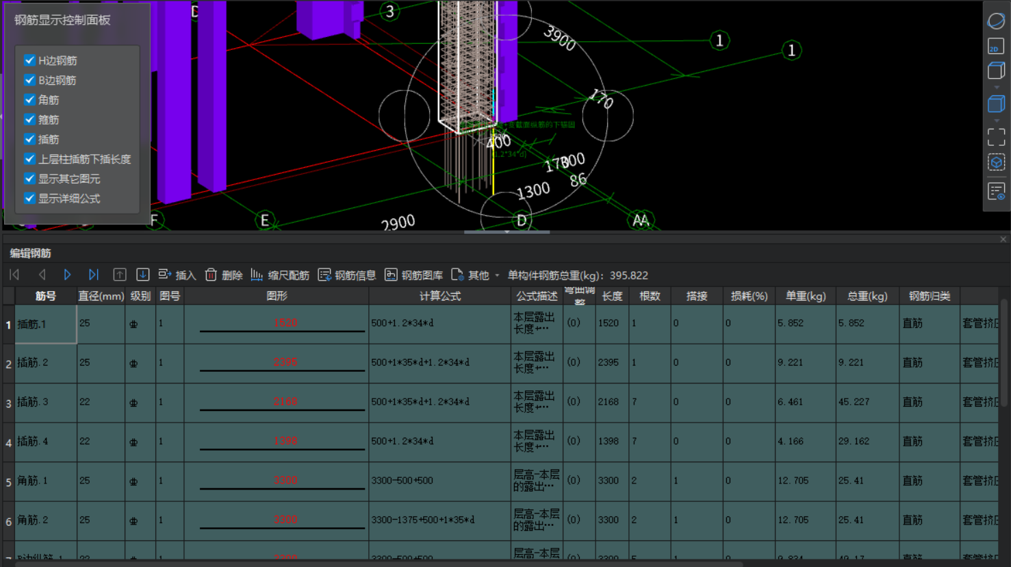Screen dimensions: 1011x567
Task: Click grid axis bubble E in viewport
Action: coord(264,220)
